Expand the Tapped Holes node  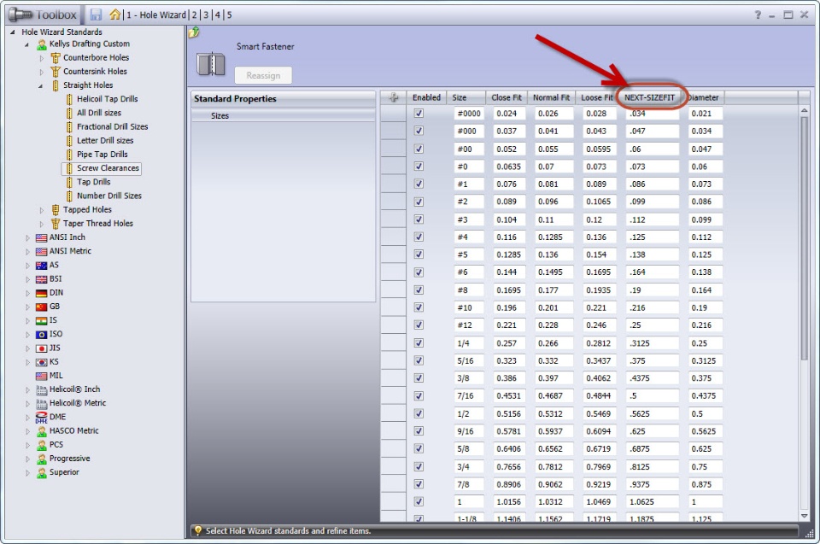(x=41, y=210)
